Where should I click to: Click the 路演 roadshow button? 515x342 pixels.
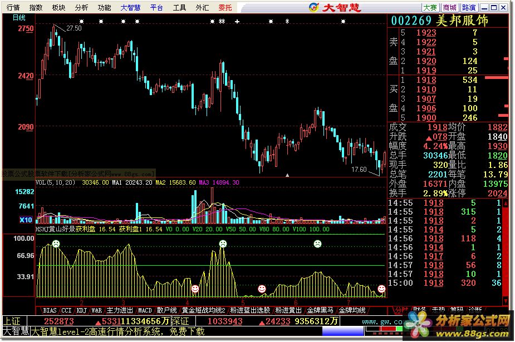469,7
